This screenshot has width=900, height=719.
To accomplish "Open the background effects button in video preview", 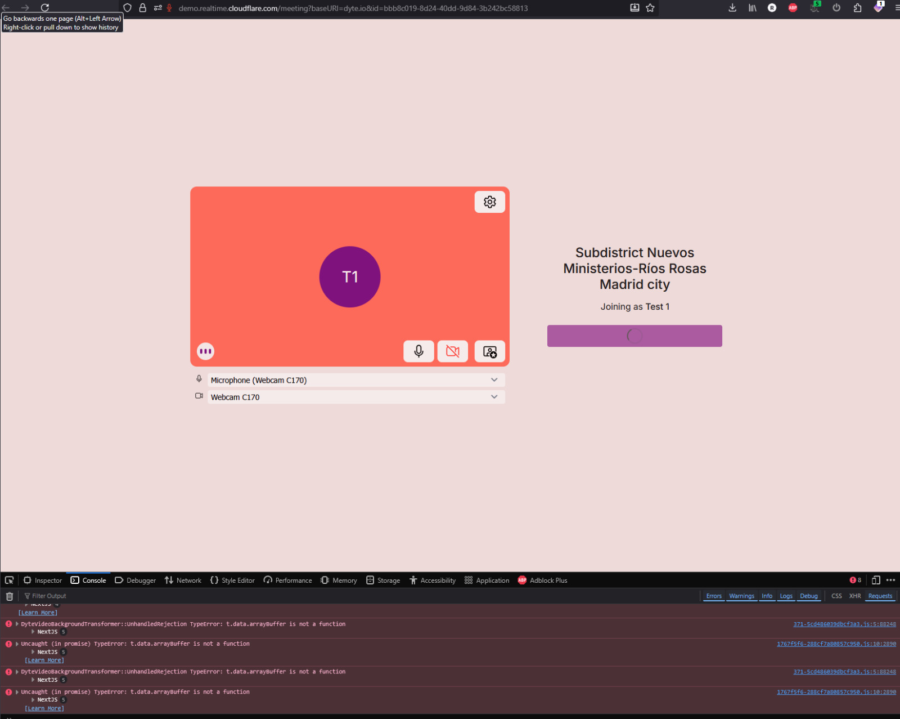I will point(490,351).
